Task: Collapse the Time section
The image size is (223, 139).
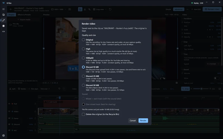Action: tap(182, 54)
